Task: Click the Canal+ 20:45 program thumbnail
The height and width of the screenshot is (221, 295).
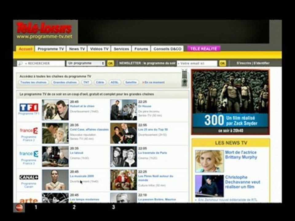Action: tap(55, 180)
